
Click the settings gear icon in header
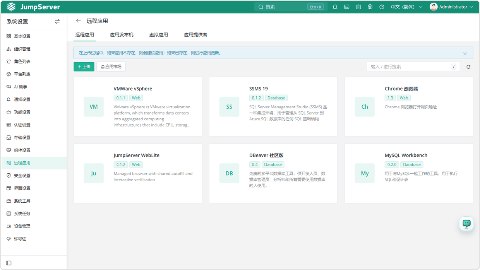click(370, 7)
